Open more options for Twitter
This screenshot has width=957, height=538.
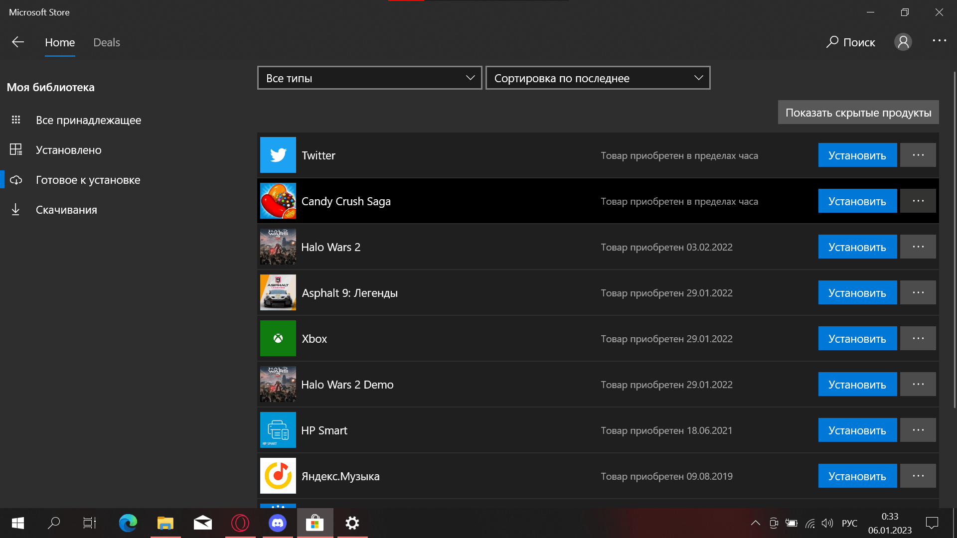pyautogui.click(x=918, y=155)
